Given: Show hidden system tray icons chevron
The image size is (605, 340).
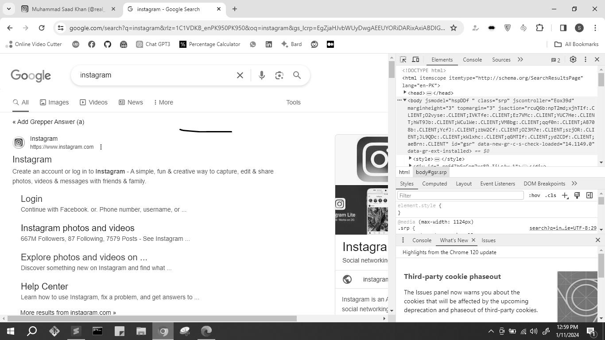Looking at the screenshot, I should (x=491, y=331).
